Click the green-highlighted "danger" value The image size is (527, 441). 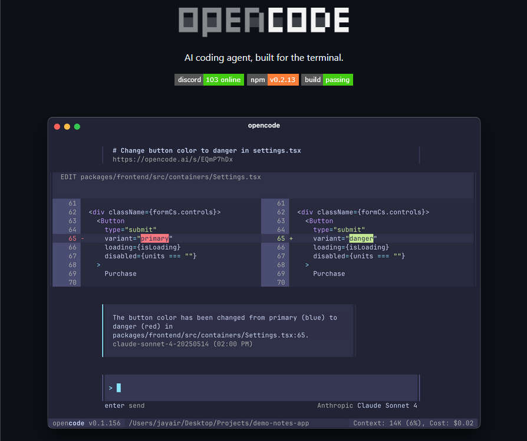(361, 239)
